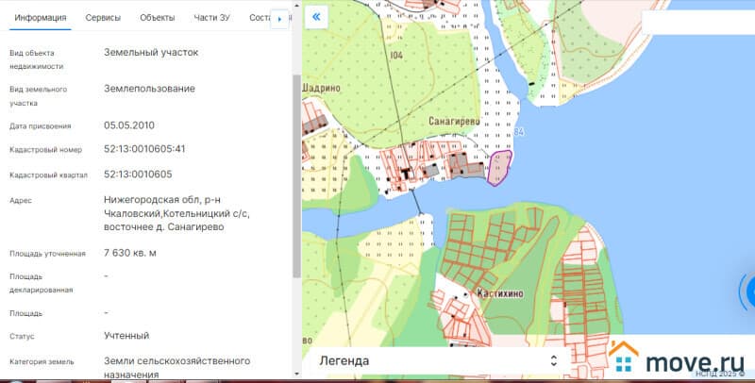The height and width of the screenshot is (383, 755).
Task: Click the value Земельный участок
Action: pos(151,53)
